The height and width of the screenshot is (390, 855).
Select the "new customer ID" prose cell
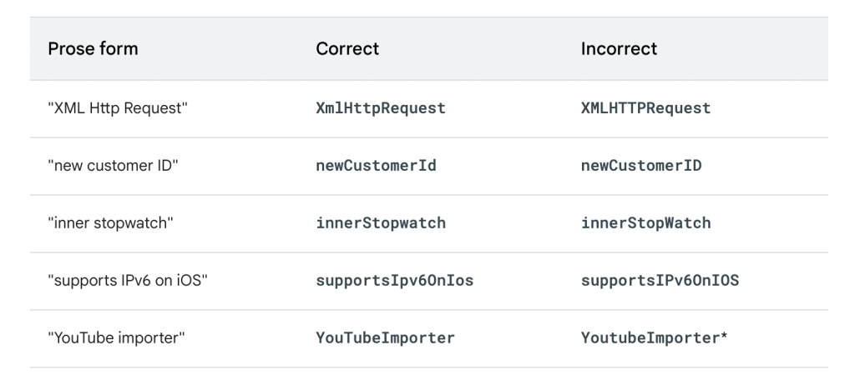click(113, 166)
